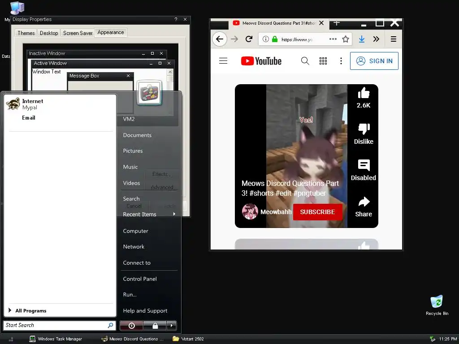Share the short video
This screenshot has width=459, height=344.
click(364, 202)
